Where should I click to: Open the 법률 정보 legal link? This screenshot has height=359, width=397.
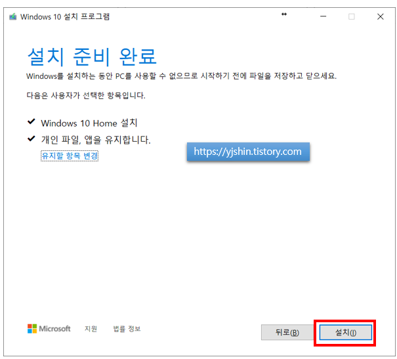tap(127, 329)
